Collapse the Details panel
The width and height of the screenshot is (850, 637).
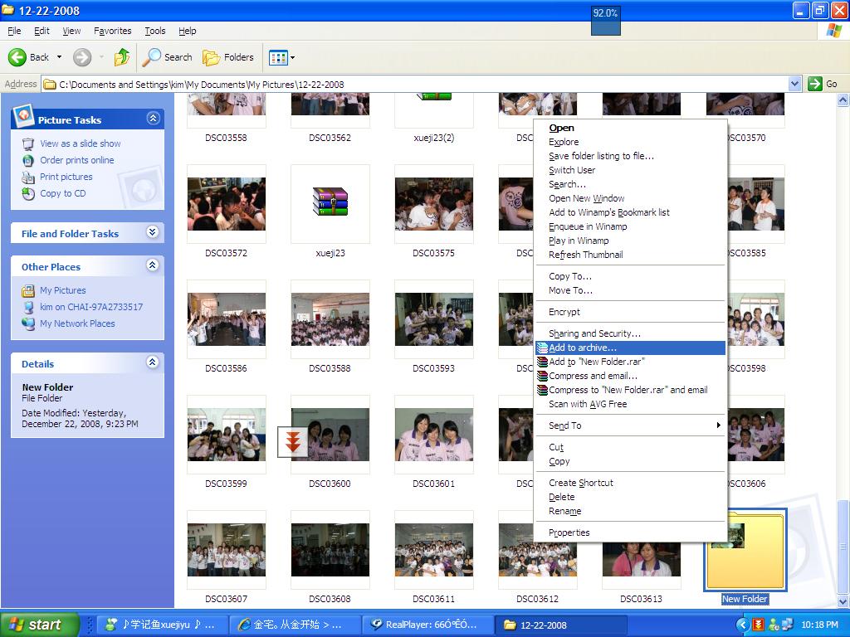(153, 363)
